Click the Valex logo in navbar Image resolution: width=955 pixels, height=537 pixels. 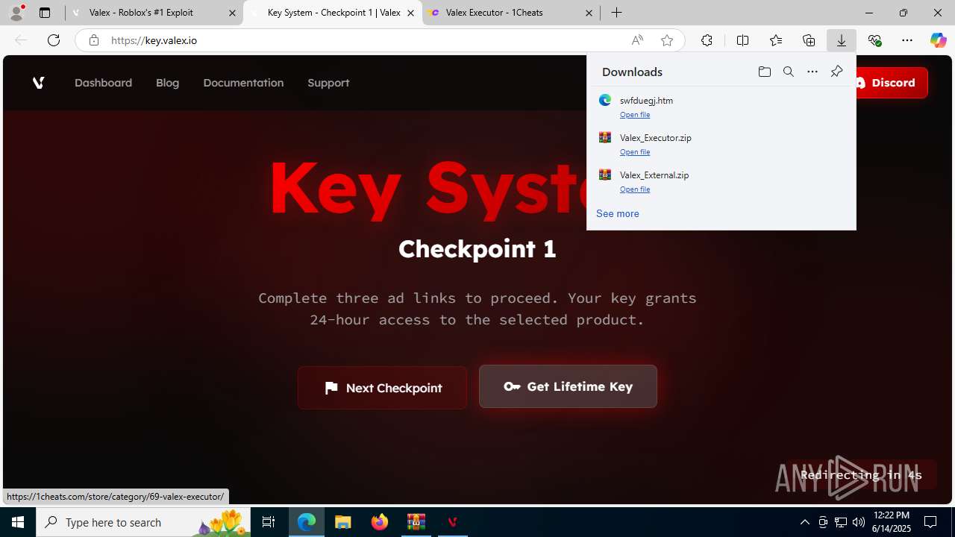[39, 83]
